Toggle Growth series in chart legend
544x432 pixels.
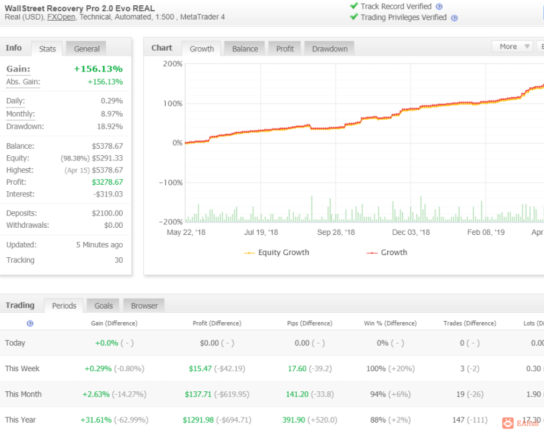(x=387, y=253)
